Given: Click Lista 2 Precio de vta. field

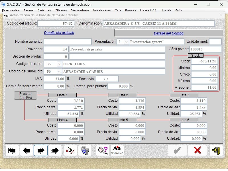Looking at the screenshot, I should click(132, 107).
